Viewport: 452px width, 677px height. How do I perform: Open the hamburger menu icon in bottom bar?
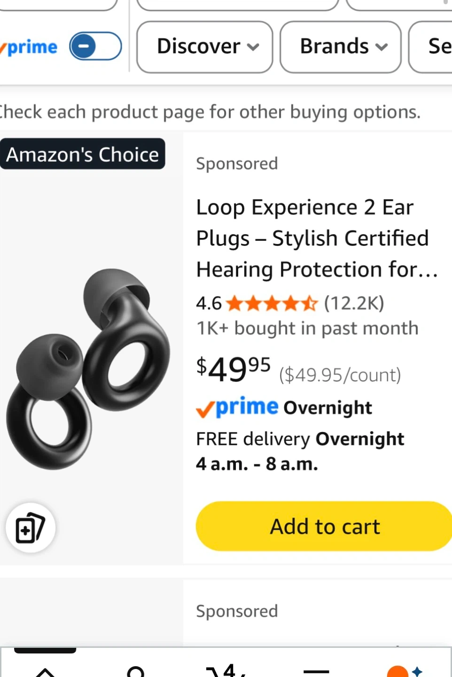coord(317,671)
